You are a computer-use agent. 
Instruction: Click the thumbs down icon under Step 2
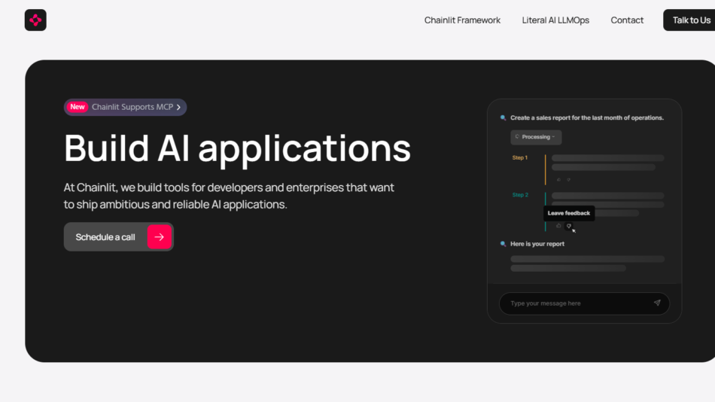pyautogui.click(x=569, y=226)
